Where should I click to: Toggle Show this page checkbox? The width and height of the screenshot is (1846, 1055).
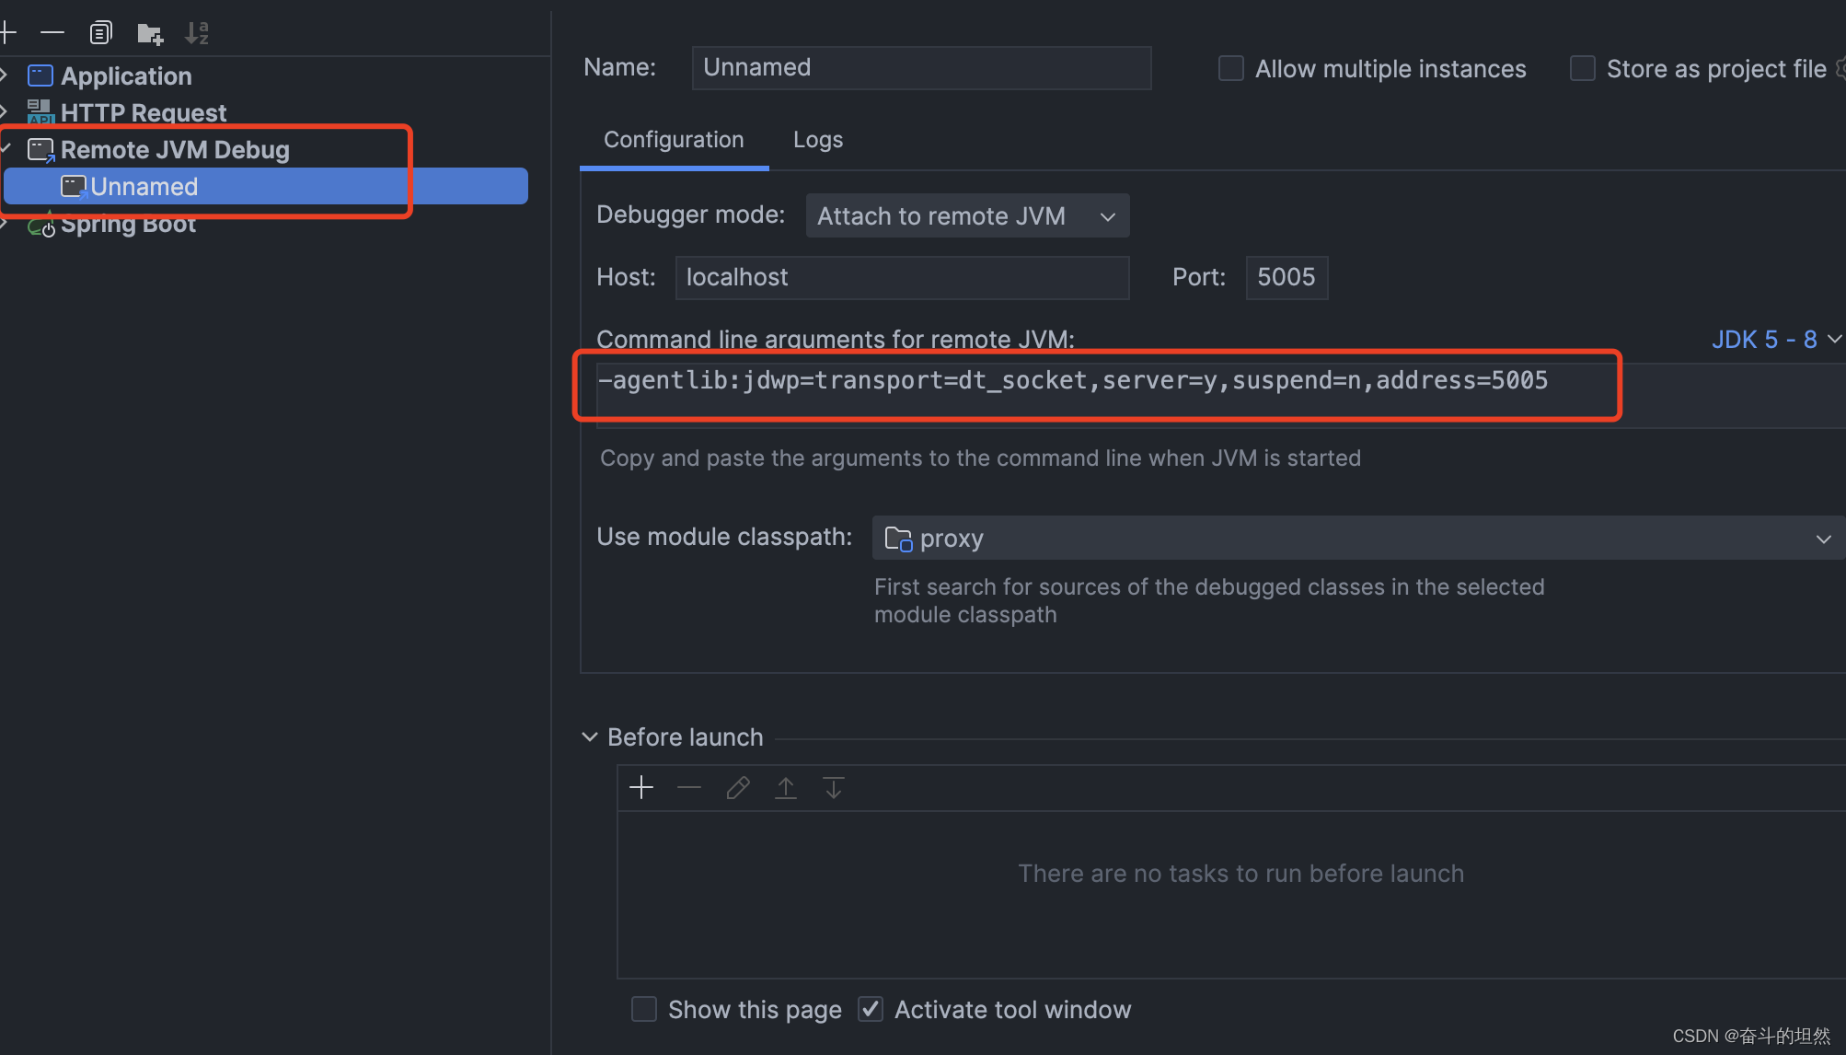pyautogui.click(x=644, y=1010)
